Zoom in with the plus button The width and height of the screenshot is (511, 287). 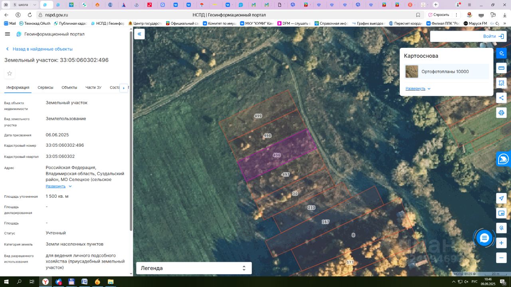pyautogui.click(x=501, y=243)
